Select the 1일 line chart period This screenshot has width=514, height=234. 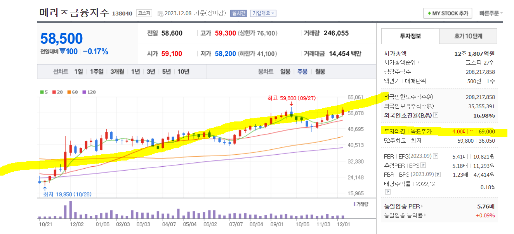pyautogui.click(x=78, y=72)
